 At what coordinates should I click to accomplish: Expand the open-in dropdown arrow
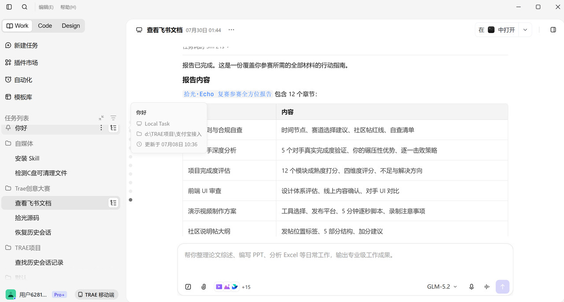[525, 30]
